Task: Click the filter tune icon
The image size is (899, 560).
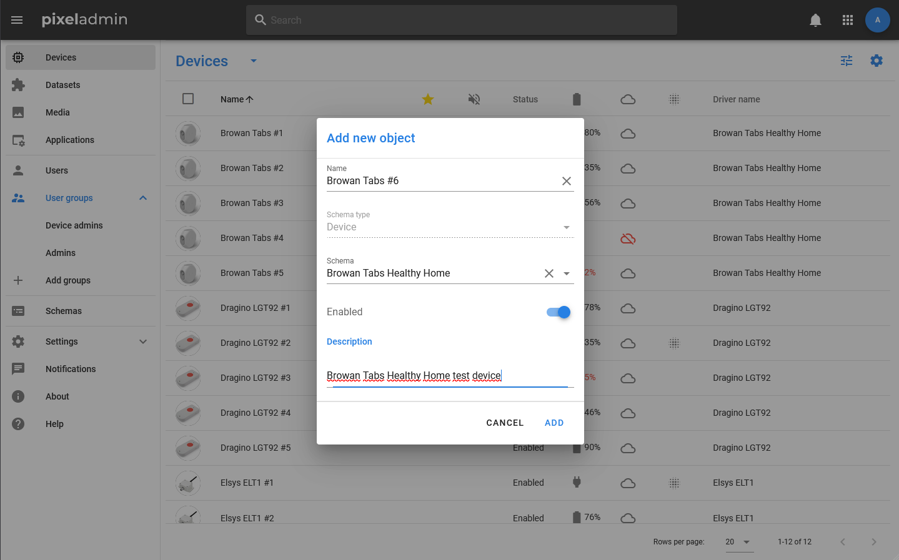Action: point(847,61)
